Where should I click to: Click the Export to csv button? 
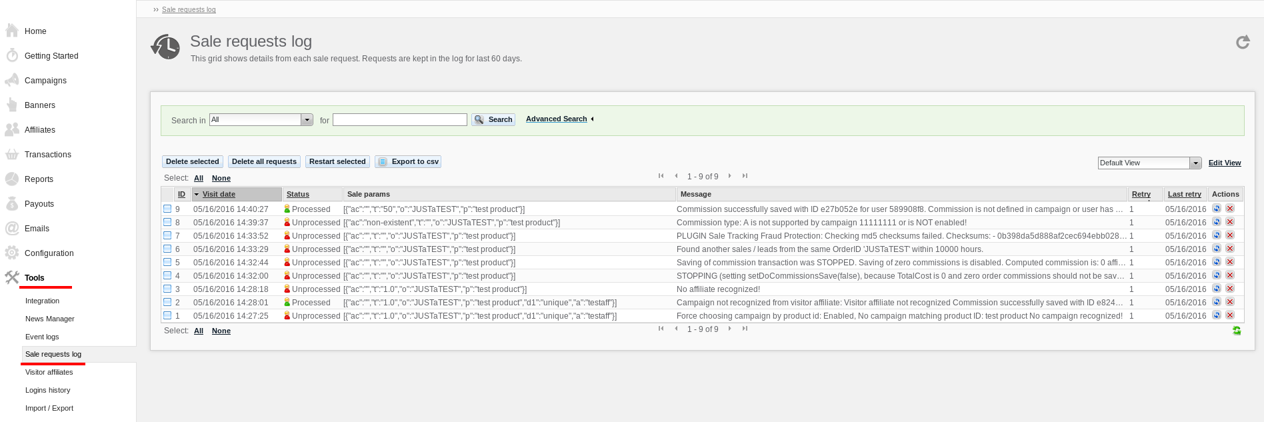(x=408, y=162)
